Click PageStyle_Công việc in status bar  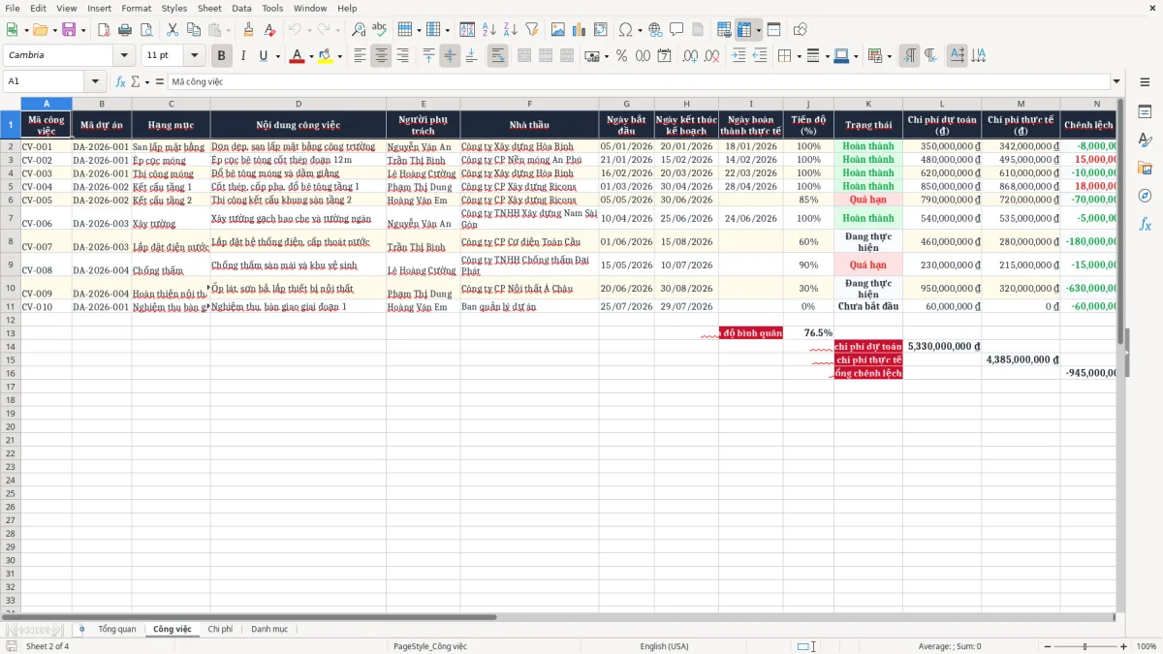click(430, 646)
